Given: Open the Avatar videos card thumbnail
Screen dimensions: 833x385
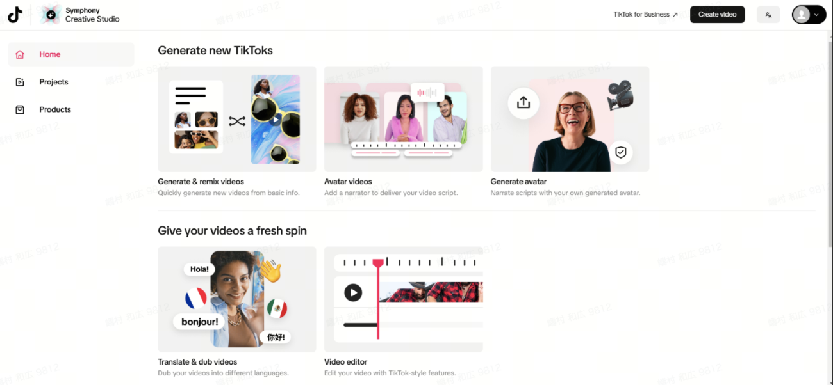Looking at the screenshot, I should pyautogui.click(x=404, y=119).
